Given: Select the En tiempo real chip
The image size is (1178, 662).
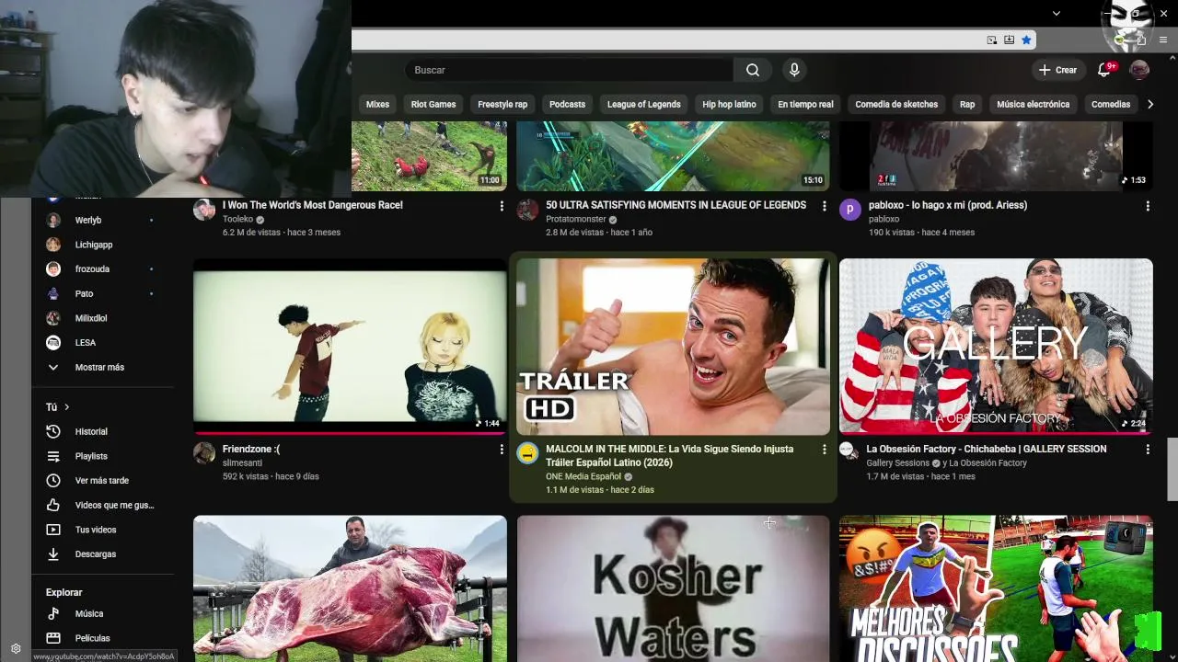Looking at the screenshot, I should [x=805, y=104].
